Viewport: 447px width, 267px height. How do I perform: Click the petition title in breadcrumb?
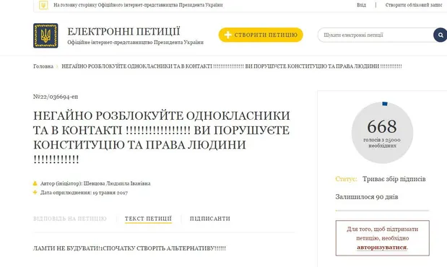(x=232, y=66)
